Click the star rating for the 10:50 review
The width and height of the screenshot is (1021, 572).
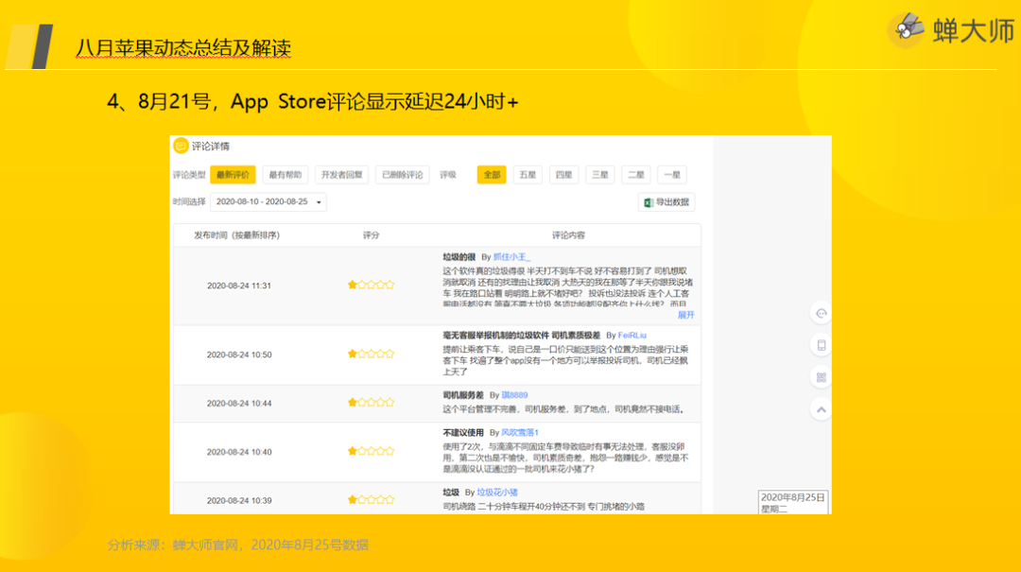tap(372, 354)
